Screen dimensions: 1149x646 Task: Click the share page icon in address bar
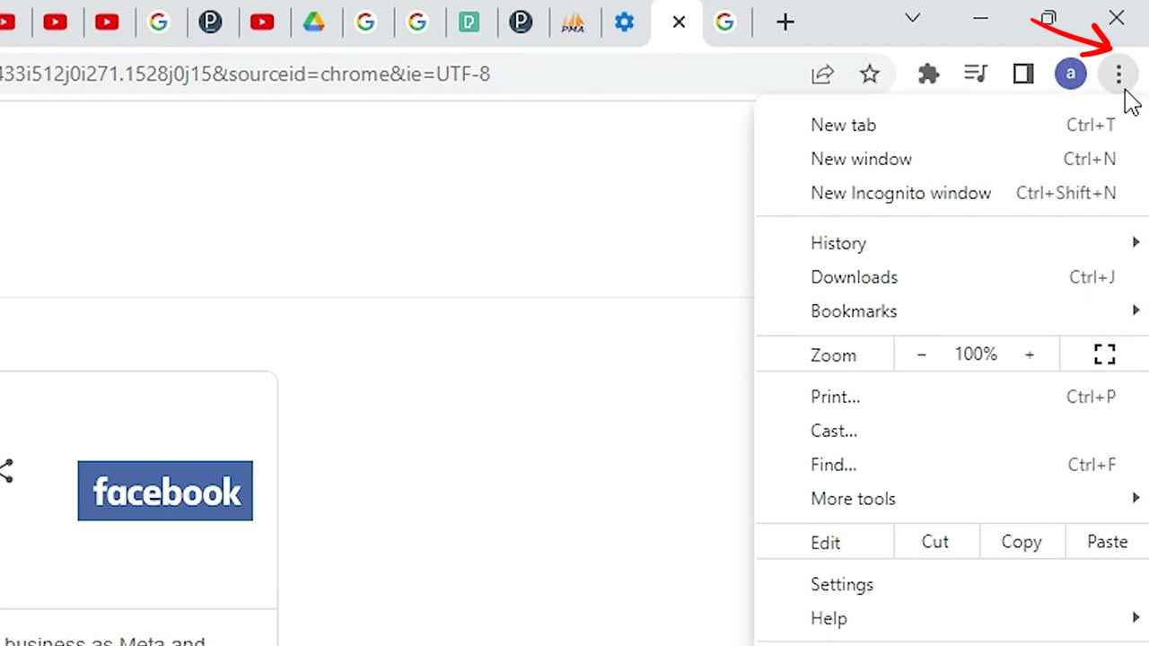pyautogui.click(x=822, y=74)
